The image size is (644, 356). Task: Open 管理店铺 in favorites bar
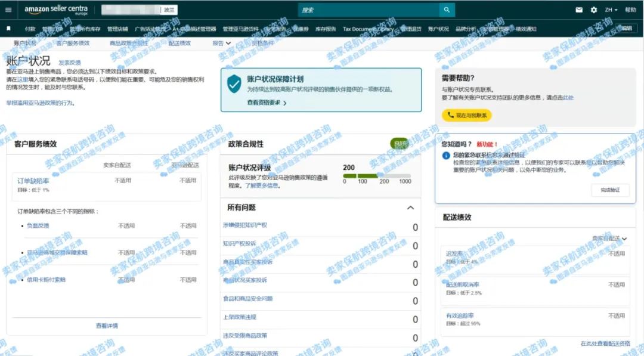click(x=117, y=29)
